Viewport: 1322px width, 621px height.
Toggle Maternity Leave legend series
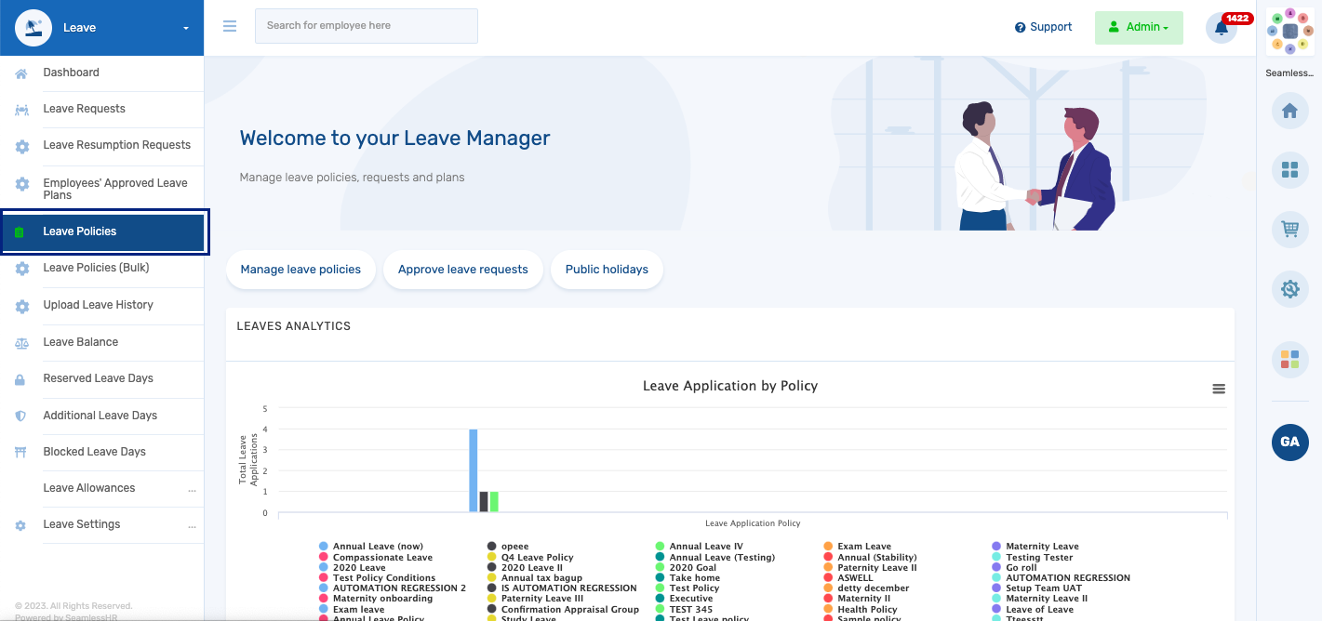pyautogui.click(x=1035, y=547)
